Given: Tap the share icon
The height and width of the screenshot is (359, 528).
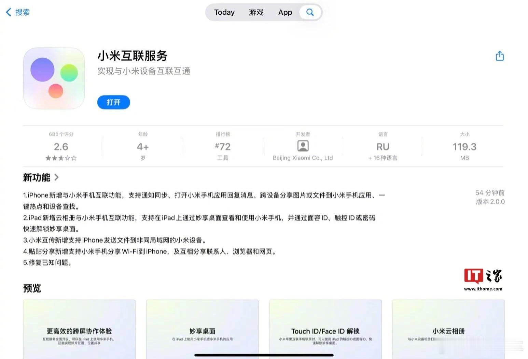Looking at the screenshot, I should tap(500, 56).
